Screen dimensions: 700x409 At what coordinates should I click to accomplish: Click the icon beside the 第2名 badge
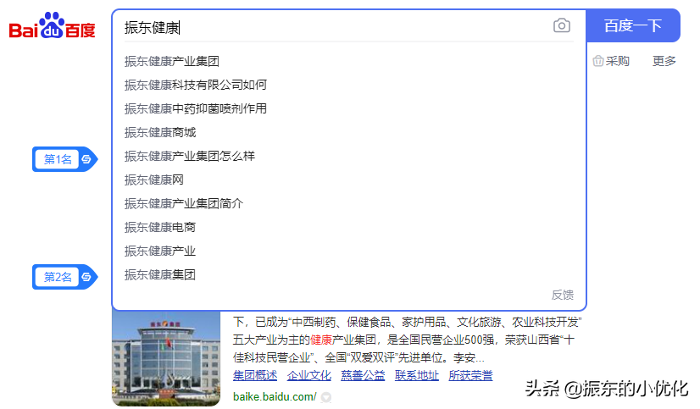86,277
